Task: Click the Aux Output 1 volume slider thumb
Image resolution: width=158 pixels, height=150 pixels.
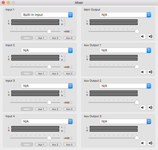Action: tap(137, 67)
